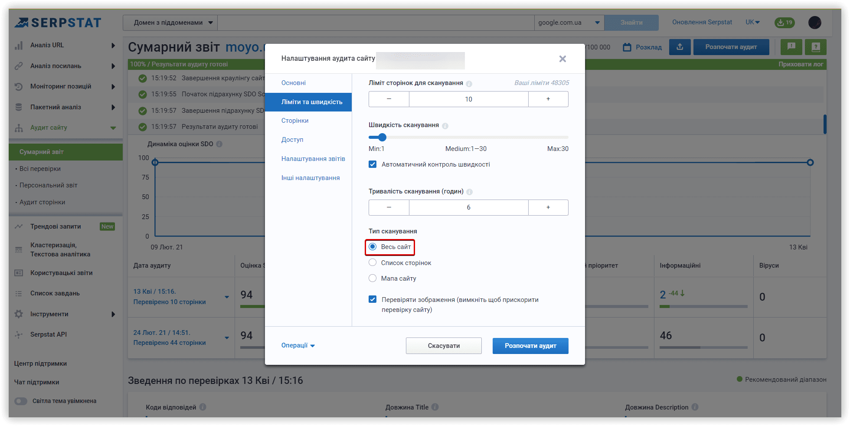Open the Операції dropdown in dialog

[298, 345]
